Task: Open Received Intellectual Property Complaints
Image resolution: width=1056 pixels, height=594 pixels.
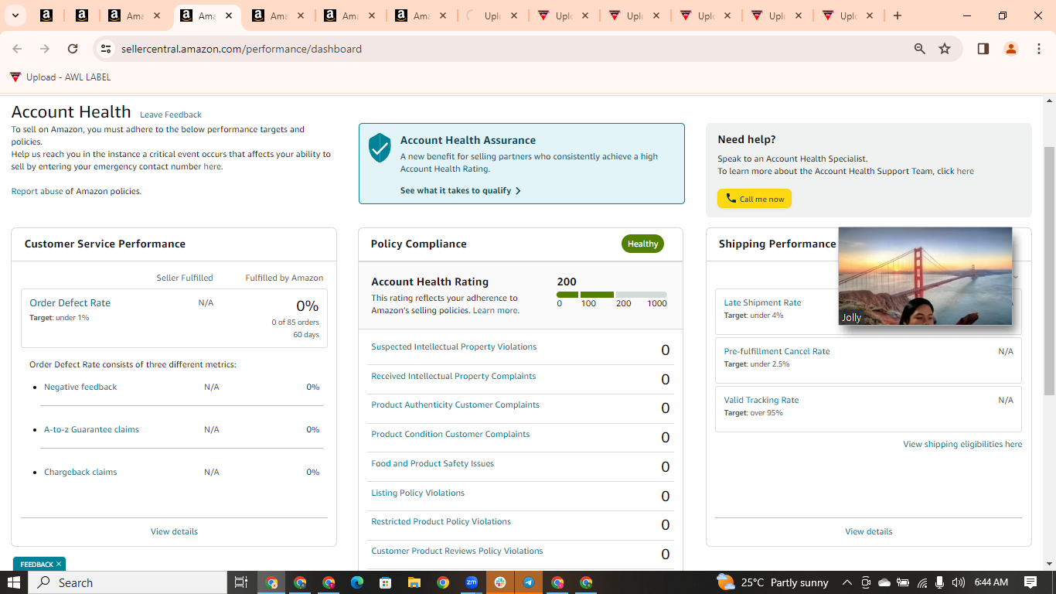Action: tap(453, 376)
